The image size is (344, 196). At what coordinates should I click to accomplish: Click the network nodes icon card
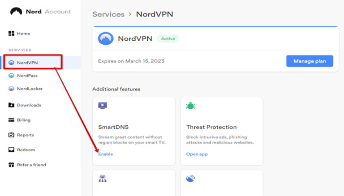click(134, 183)
